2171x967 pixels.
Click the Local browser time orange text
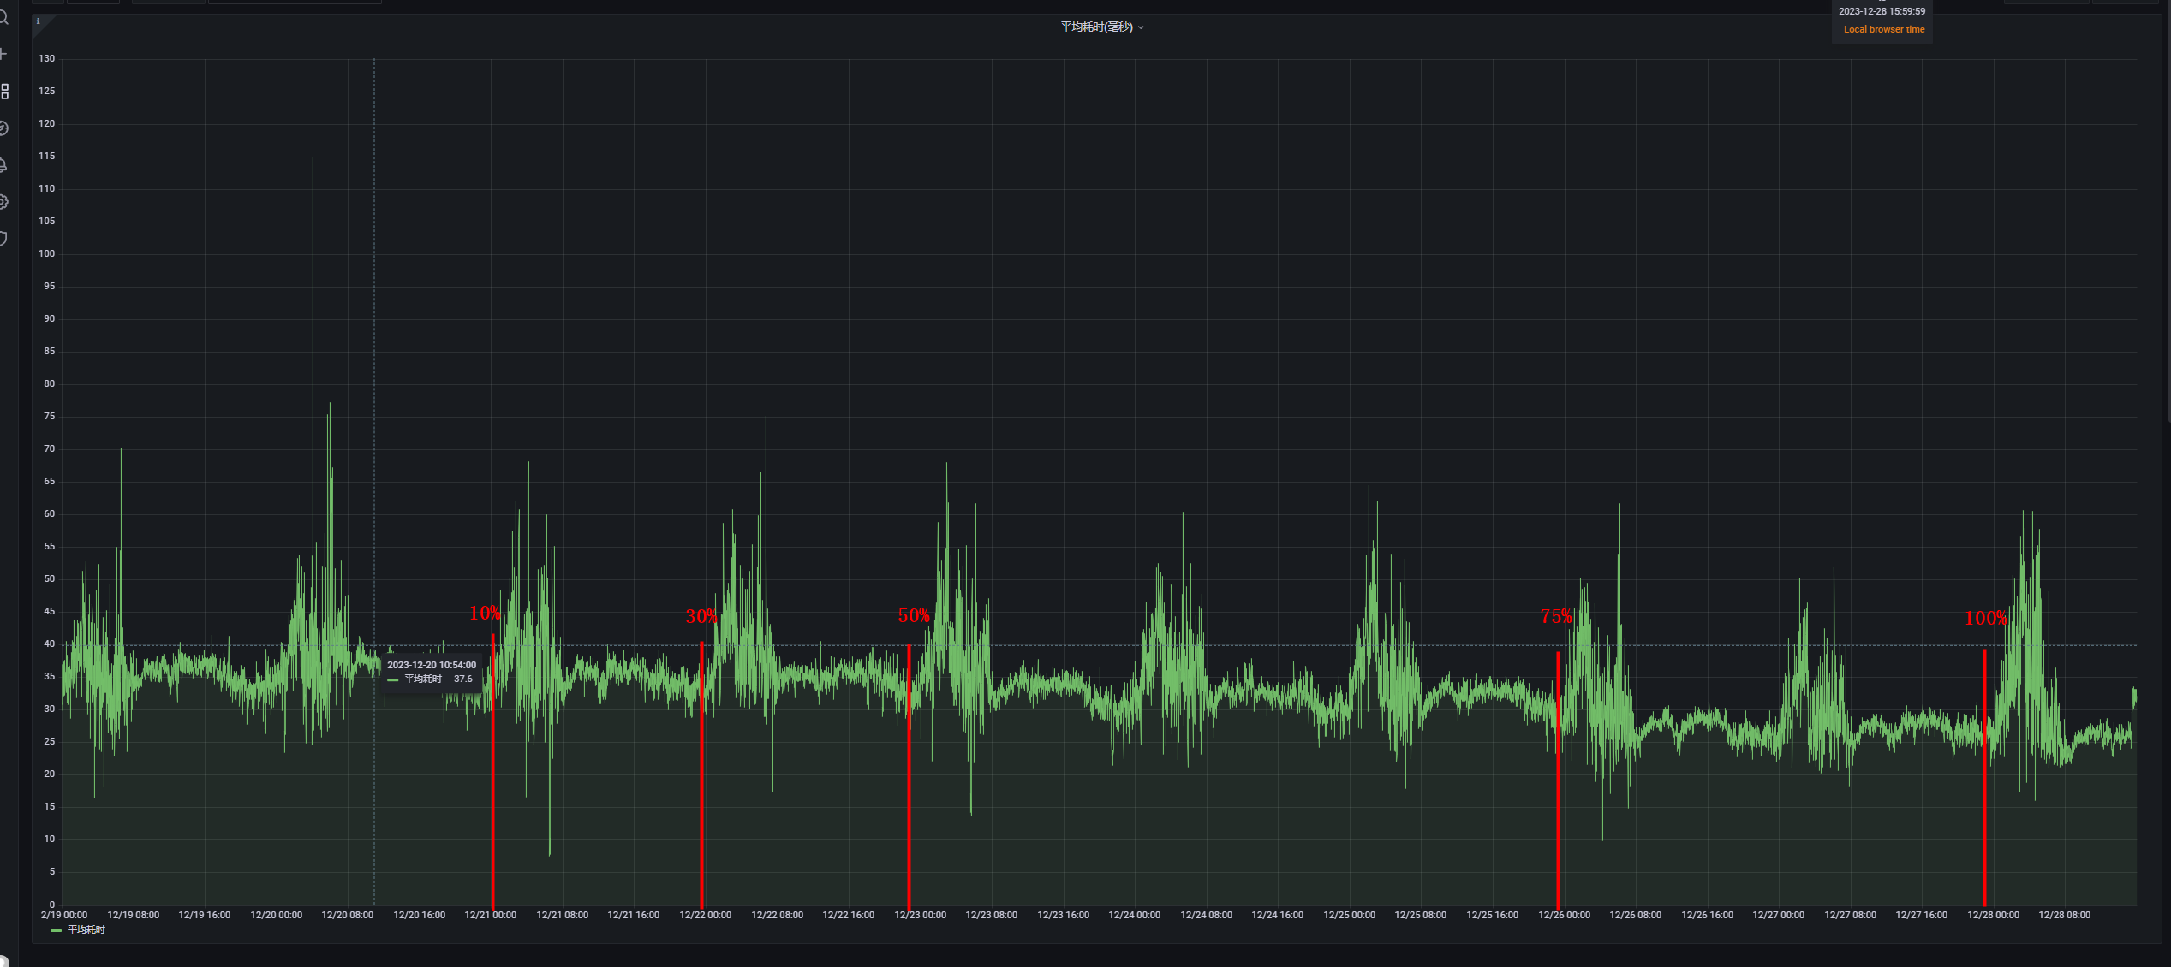[x=1883, y=29]
